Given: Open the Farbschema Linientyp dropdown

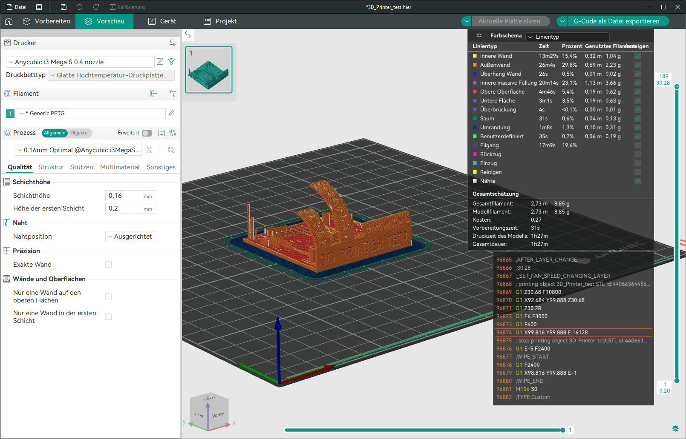Looking at the screenshot, I should pyautogui.click(x=567, y=37).
